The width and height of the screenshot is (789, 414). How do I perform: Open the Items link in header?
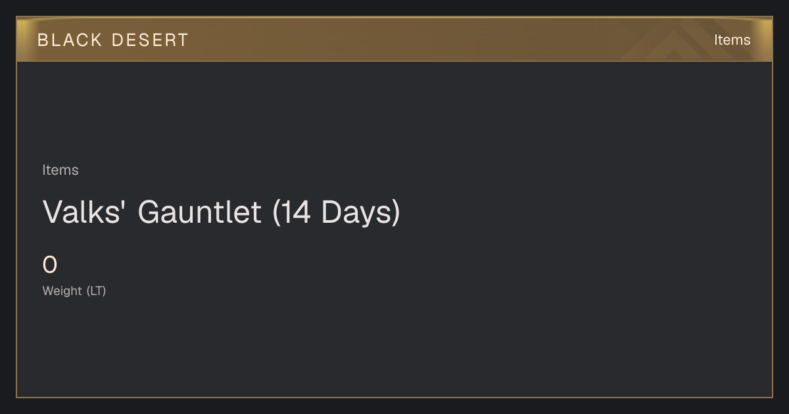[732, 40]
